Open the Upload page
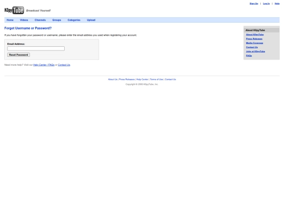284x213 pixels. click(91, 20)
